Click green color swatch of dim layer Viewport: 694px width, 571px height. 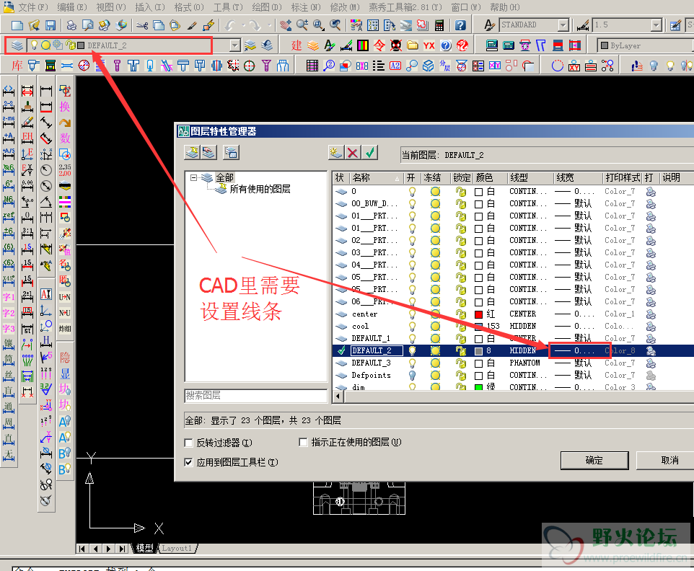pyautogui.click(x=478, y=387)
